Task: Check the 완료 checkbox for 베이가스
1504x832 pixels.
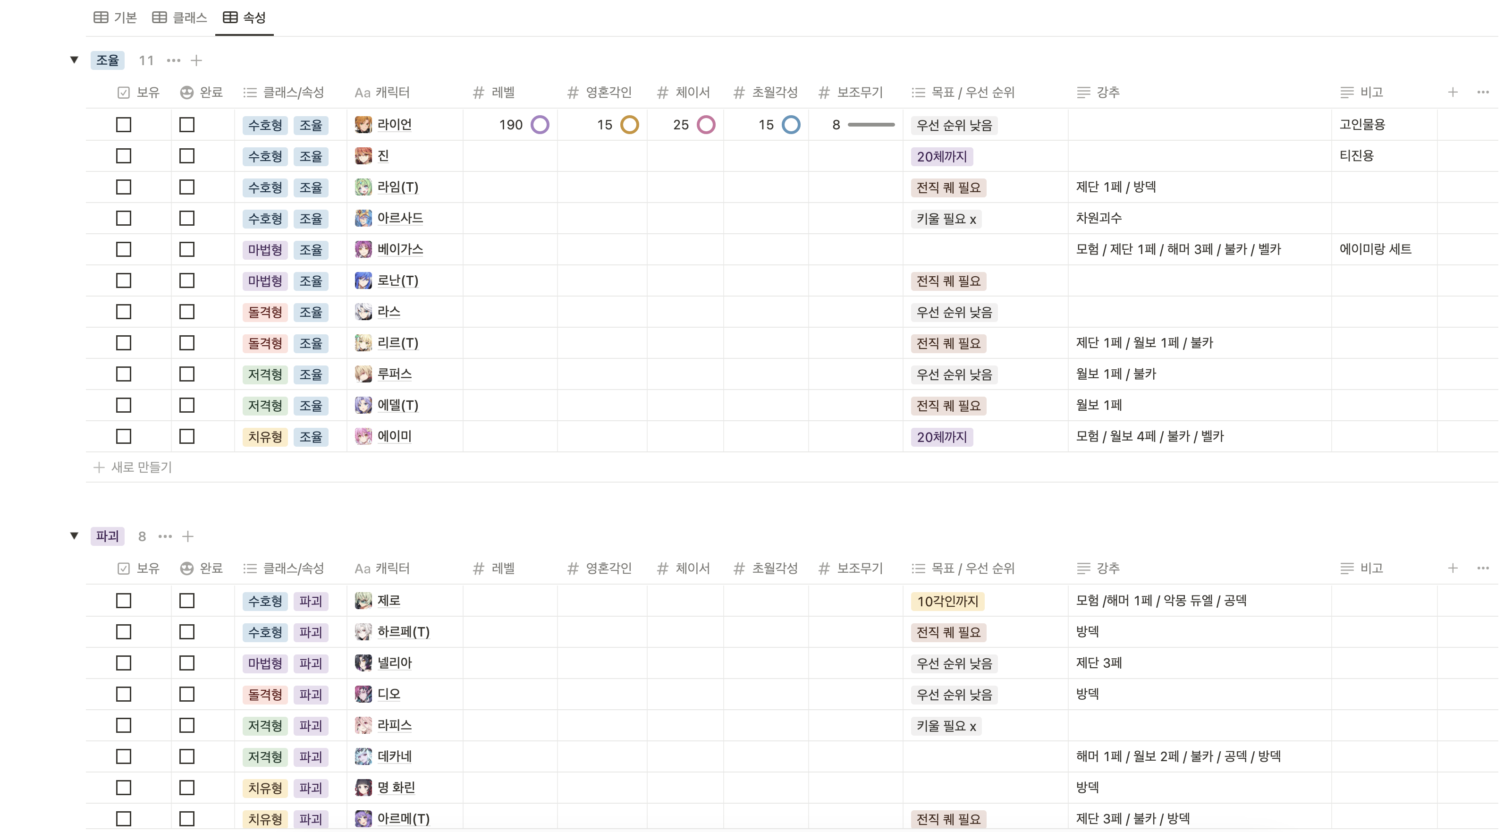Action: pyautogui.click(x=187, y=249)
